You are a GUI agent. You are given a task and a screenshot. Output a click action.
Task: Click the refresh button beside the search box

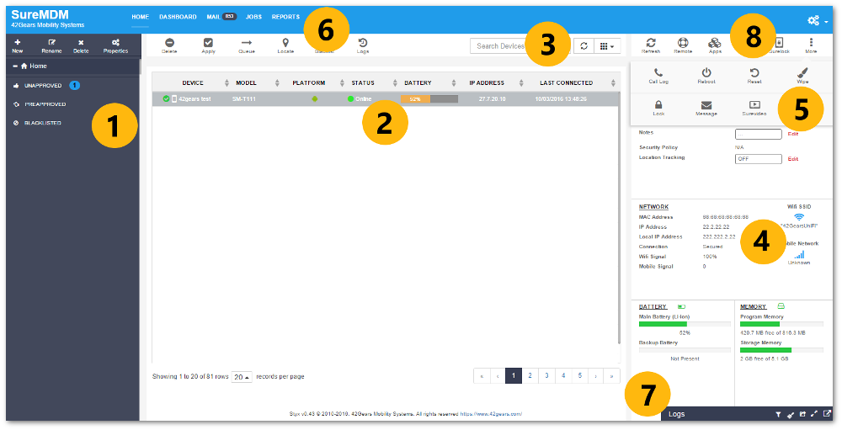[x=584, y=46]
